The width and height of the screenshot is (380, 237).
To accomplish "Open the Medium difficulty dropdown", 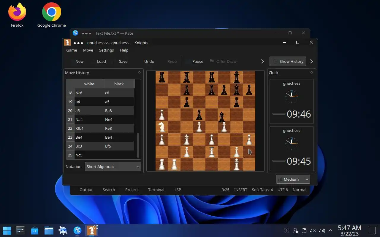I will coord(293,179).
